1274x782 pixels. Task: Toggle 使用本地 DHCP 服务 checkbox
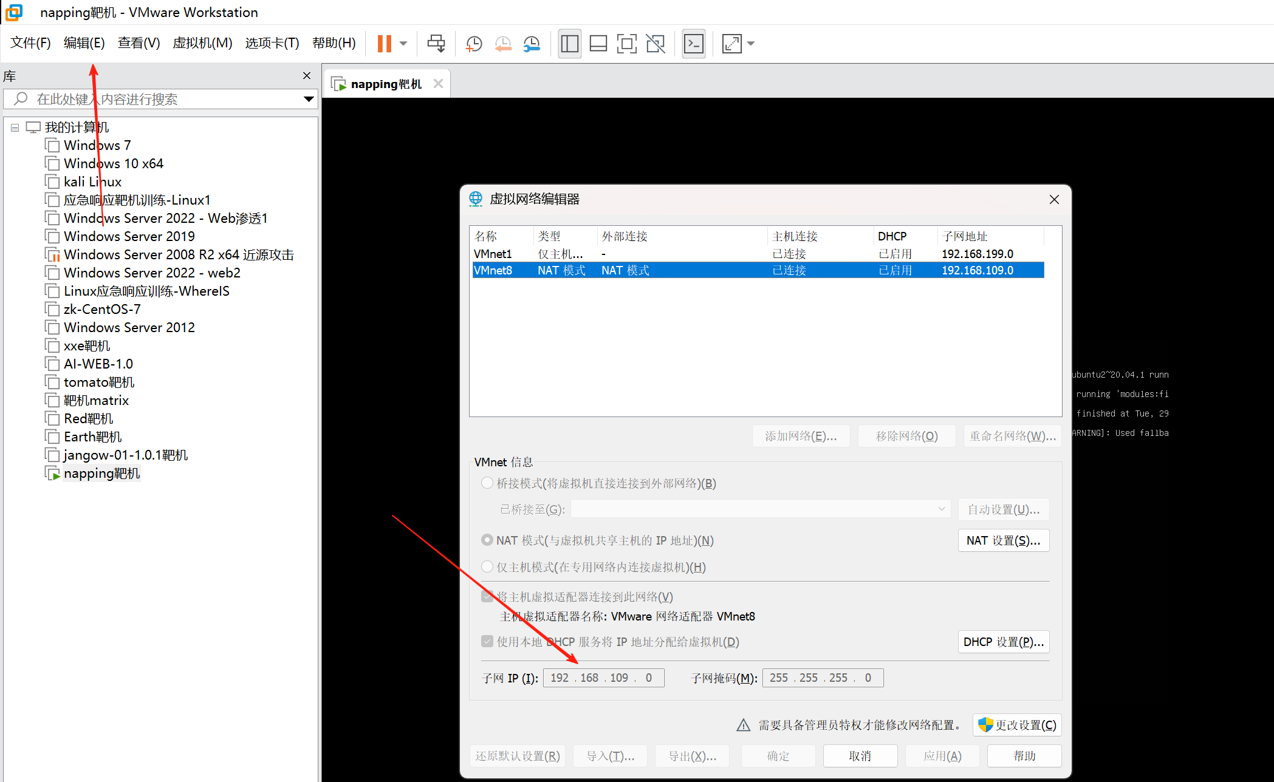coord(487,642)
